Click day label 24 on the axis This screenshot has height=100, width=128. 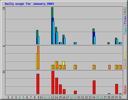pyautogui.click(x=94, y=97)
